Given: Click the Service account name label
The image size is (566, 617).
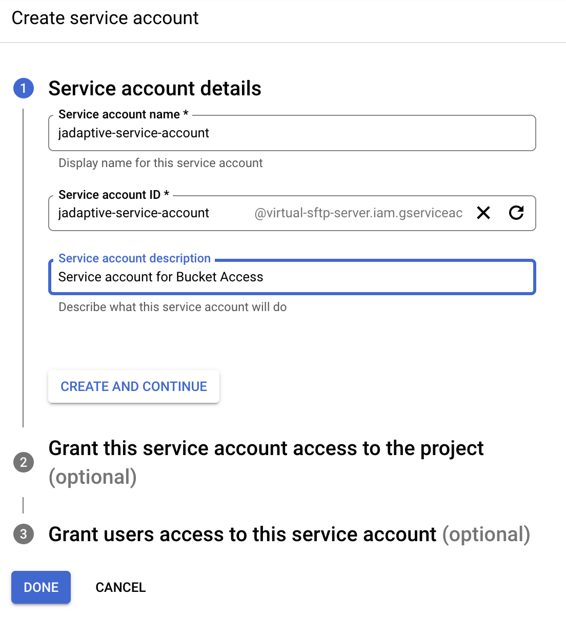Looking at the screenshot, I should tap(124, 114).
